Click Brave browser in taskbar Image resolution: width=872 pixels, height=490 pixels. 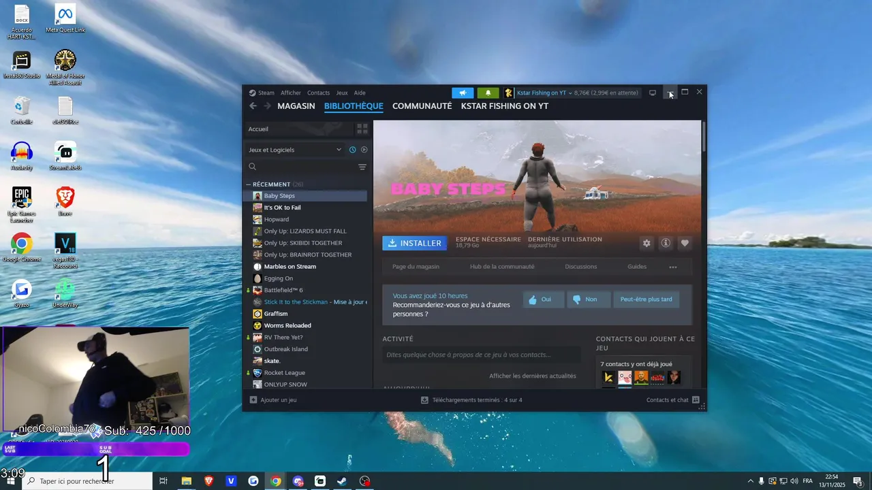pyautogui.click(x=208, y=481)
